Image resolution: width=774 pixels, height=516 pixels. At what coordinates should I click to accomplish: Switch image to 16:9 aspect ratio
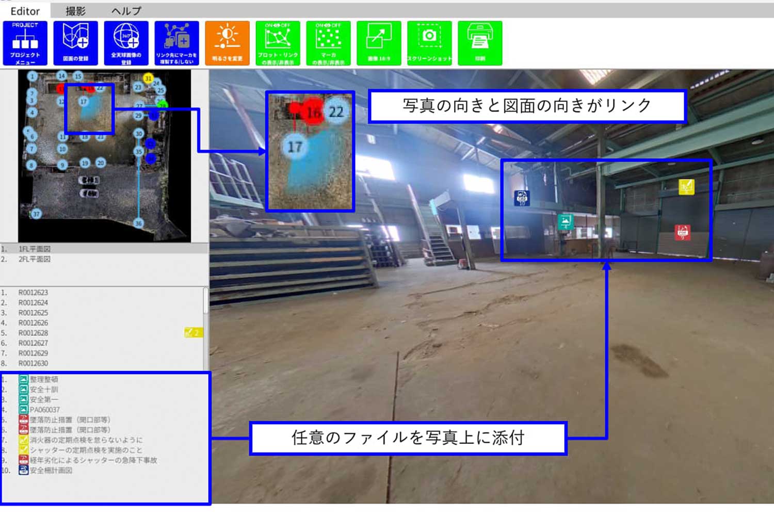pos(379,43)
